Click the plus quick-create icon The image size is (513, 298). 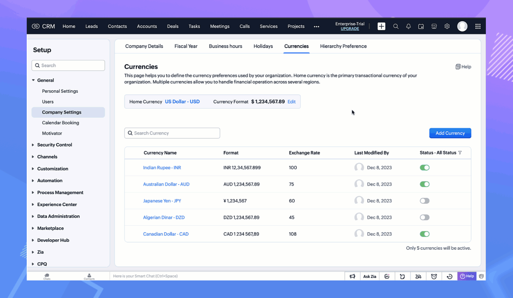coord(381,26)
